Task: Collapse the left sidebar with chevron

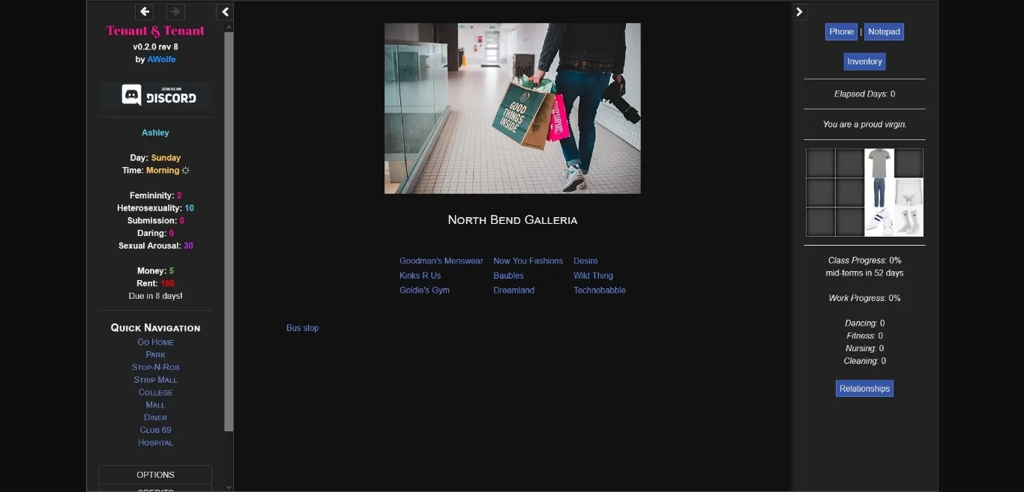Action: 226,11
